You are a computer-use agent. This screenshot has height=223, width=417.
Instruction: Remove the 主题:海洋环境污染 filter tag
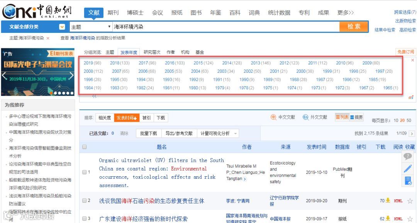click(48, 38)
